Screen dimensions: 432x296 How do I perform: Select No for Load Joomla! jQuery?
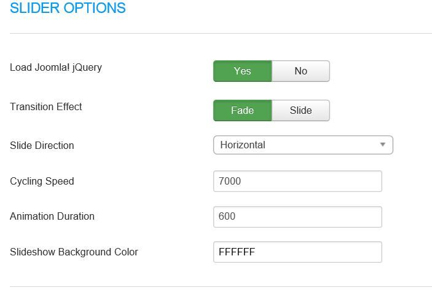pyautogui.click(x=300, y=71)
